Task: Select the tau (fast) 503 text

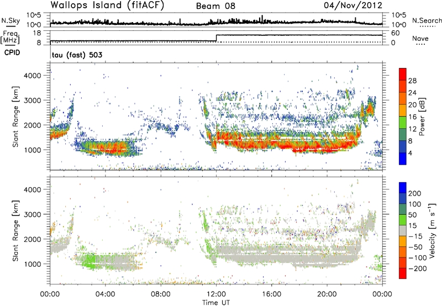Action: [x=77, y=55]
